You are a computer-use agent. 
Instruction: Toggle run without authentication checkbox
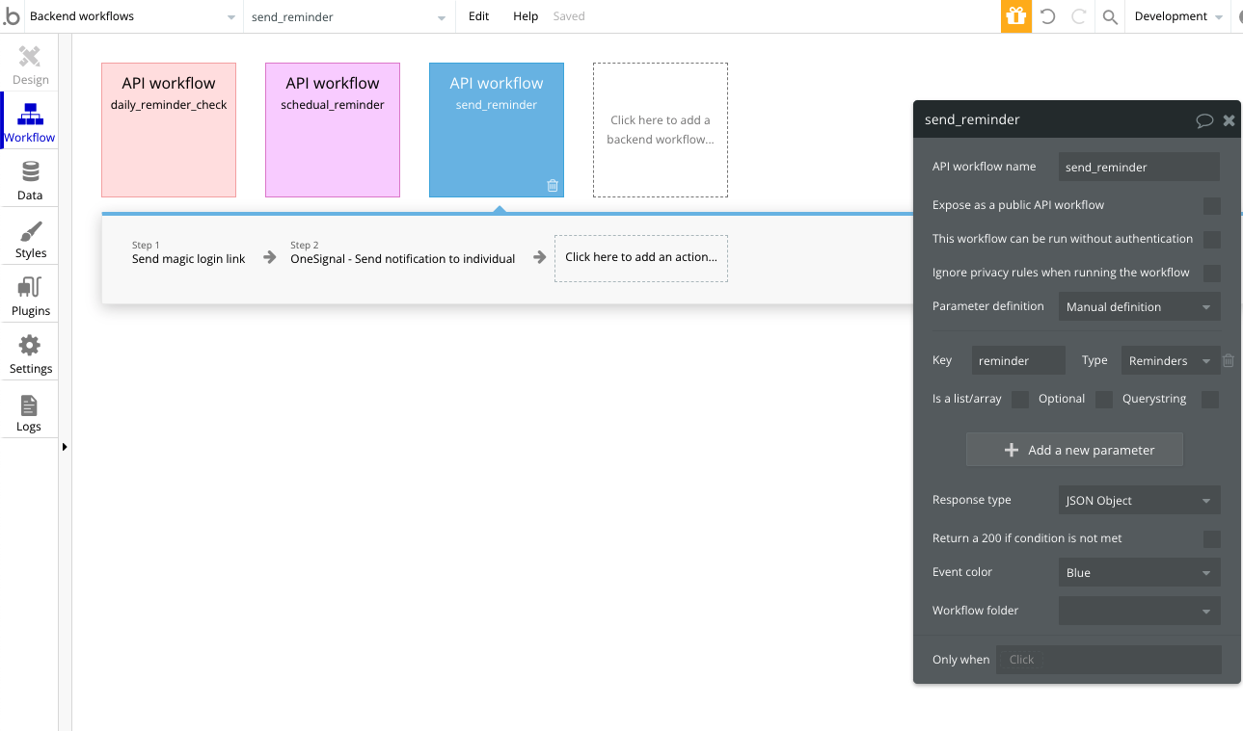(x=1212, y=239)
